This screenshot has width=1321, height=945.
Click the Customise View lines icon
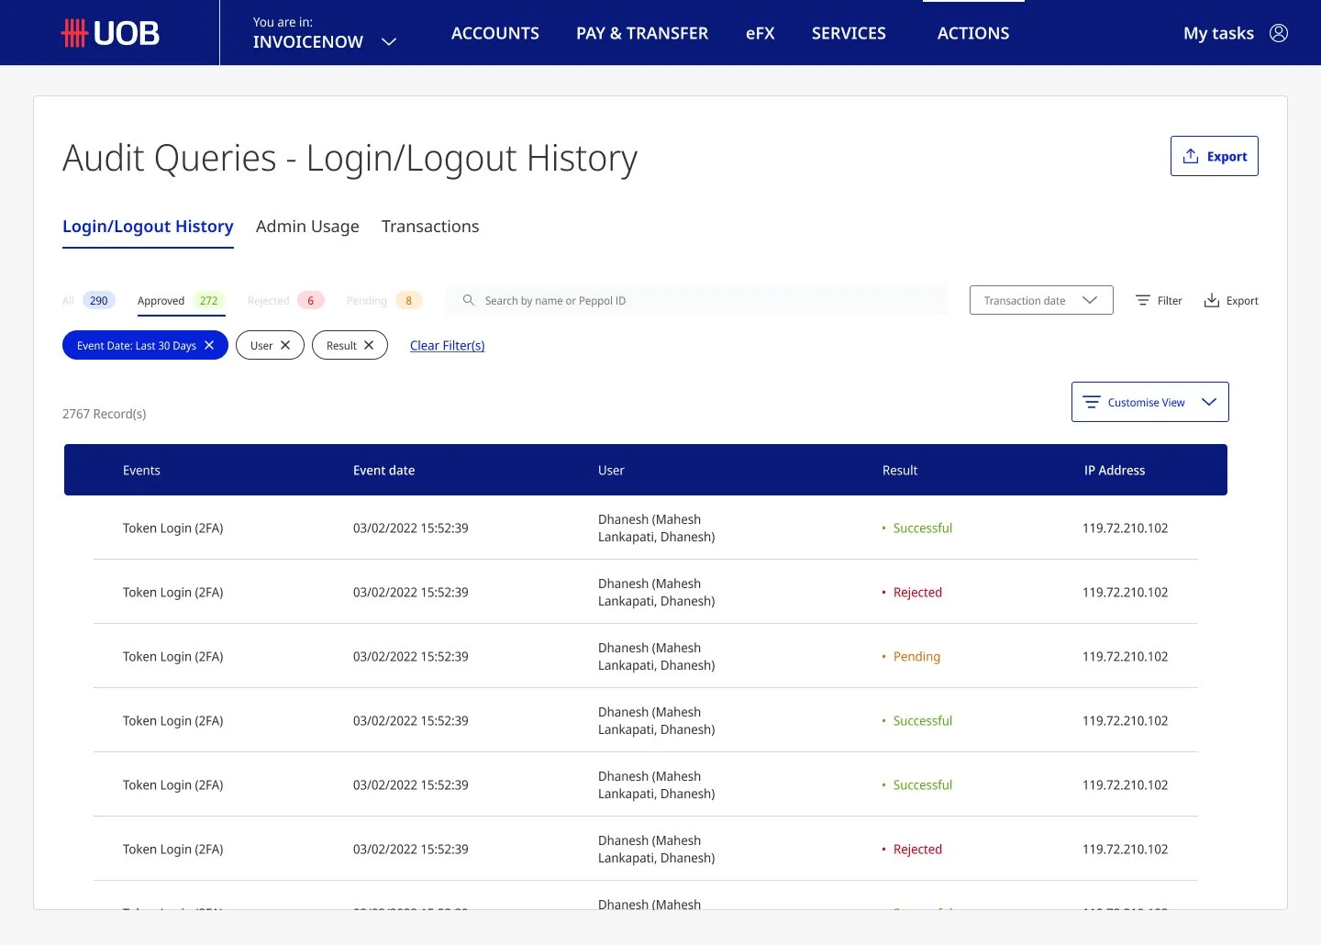tap(1092, 402)
